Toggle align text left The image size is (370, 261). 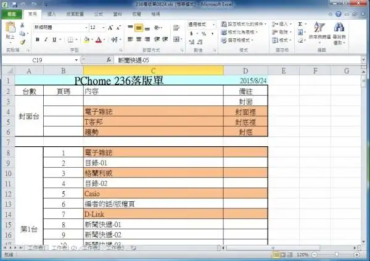[x=130, y=39]
